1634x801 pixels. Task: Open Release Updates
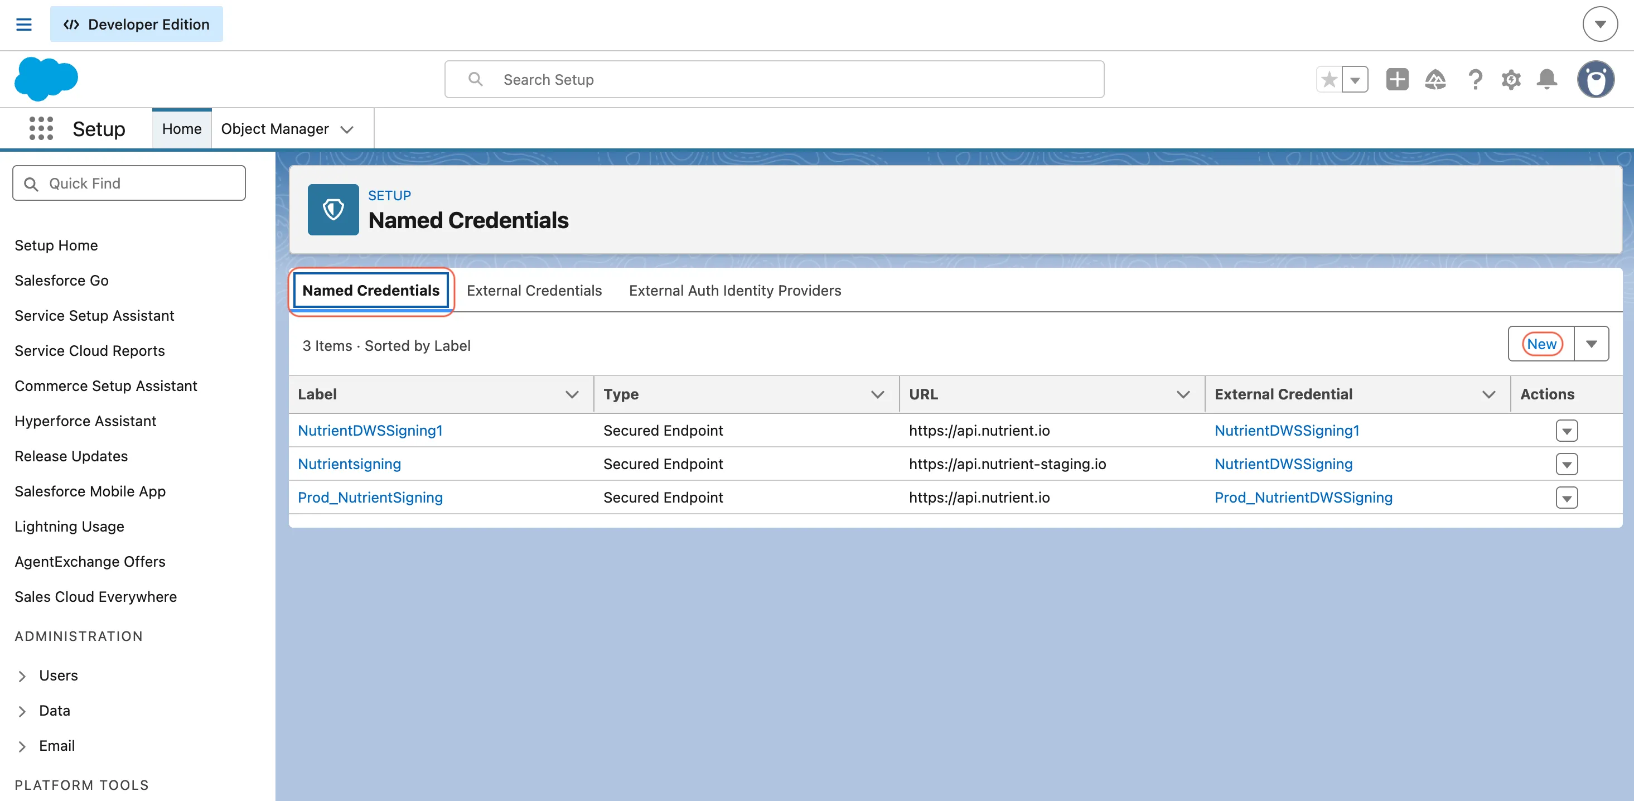[71, 456]
